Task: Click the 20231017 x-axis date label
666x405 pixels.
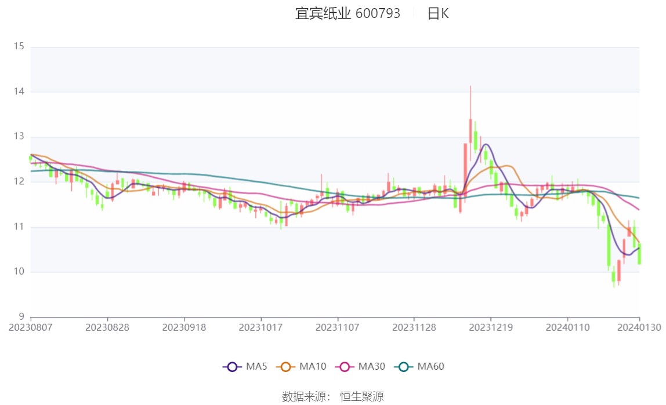Action: click(x=261, y=328)
